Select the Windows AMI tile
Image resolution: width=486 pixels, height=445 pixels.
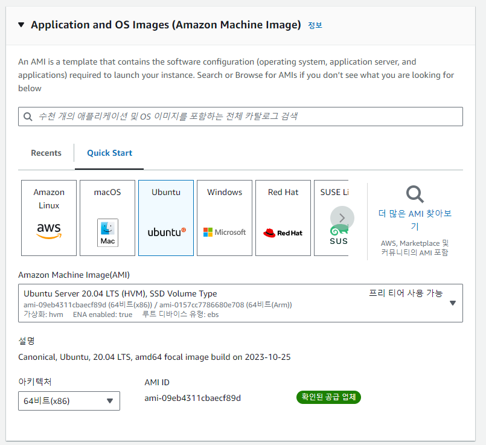point(225,218)
